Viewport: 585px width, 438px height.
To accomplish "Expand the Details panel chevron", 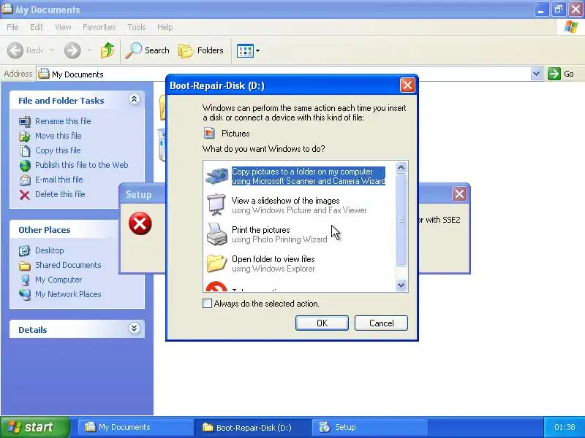I will [x=135, y=328].
